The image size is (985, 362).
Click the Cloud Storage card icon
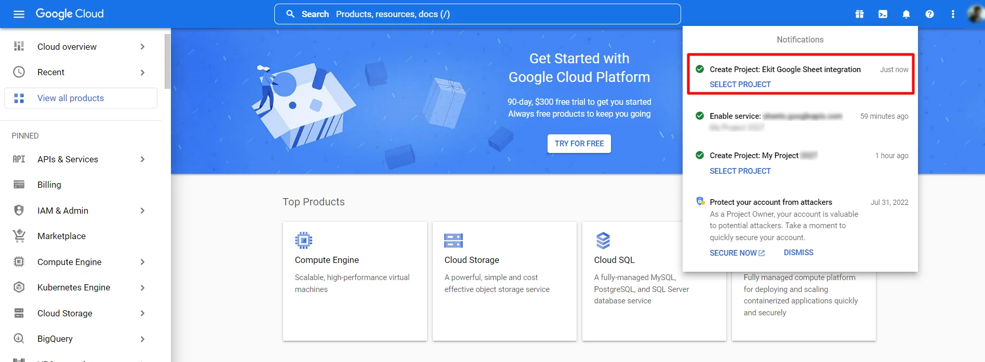point(454,240)
